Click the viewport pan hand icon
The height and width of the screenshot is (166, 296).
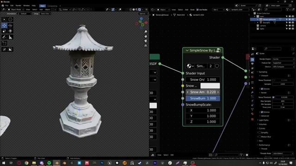tap(146, 36)
